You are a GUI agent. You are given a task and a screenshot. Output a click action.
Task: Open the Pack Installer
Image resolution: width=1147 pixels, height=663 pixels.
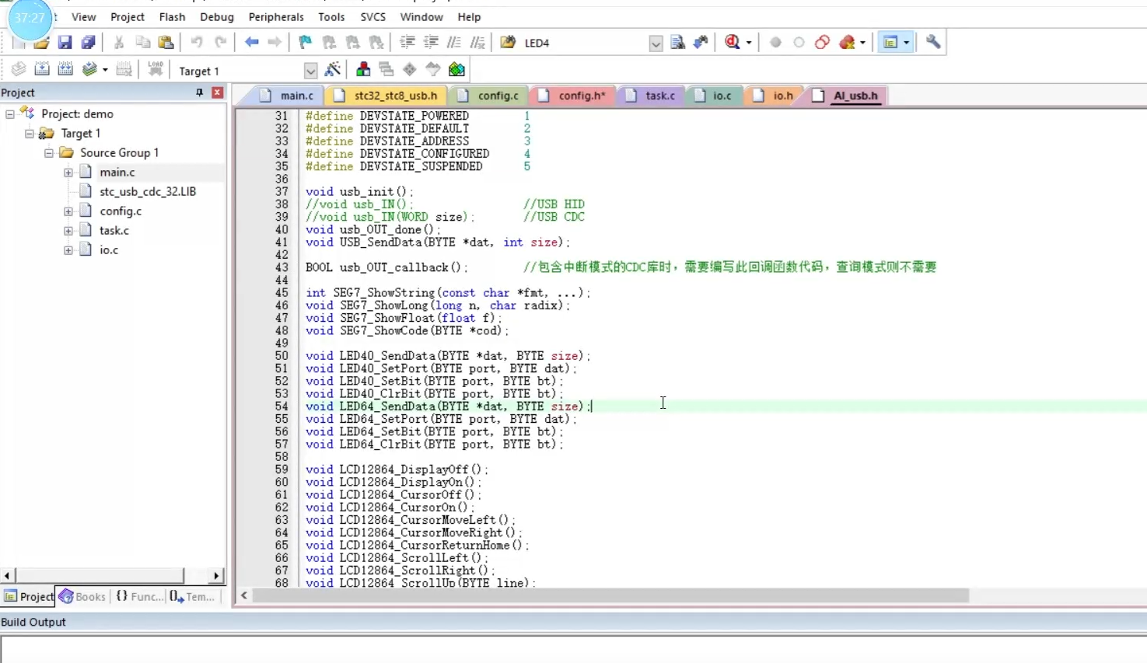(456, 70)
